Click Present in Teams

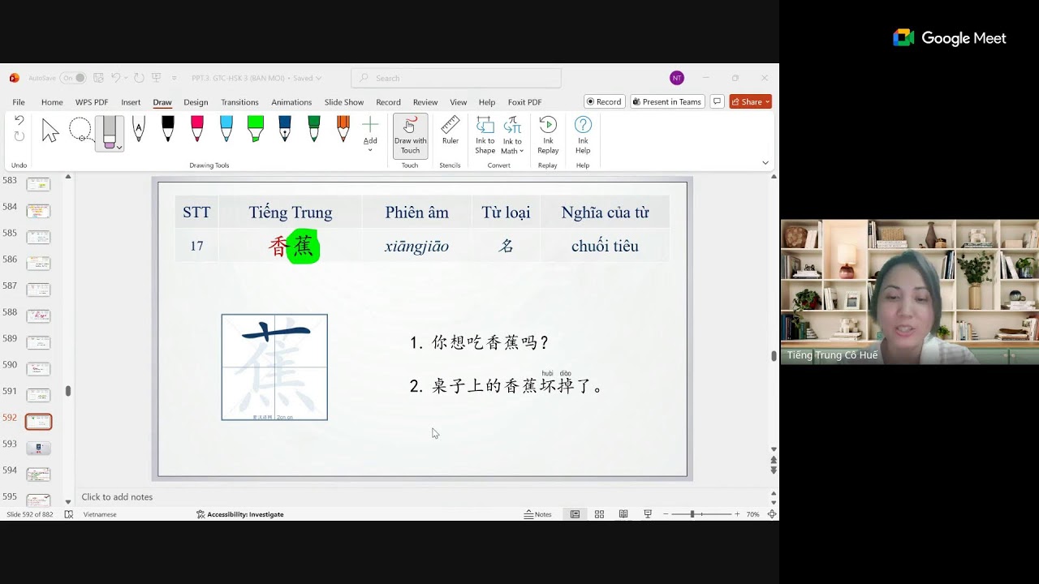tap(666, 101)
